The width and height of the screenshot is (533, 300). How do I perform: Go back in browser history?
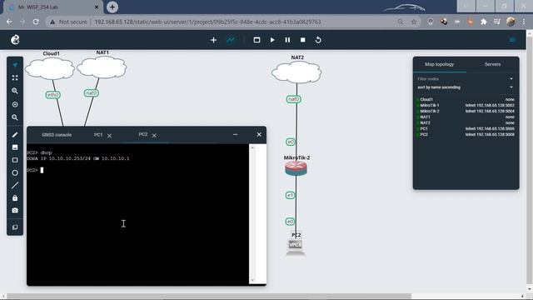[x=9, y=22]
